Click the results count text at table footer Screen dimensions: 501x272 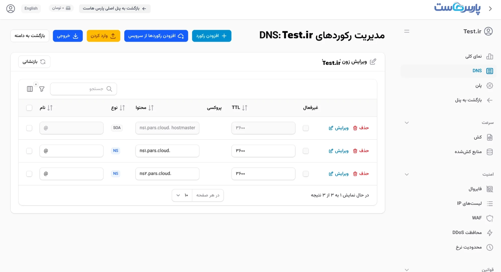[340, 195]
